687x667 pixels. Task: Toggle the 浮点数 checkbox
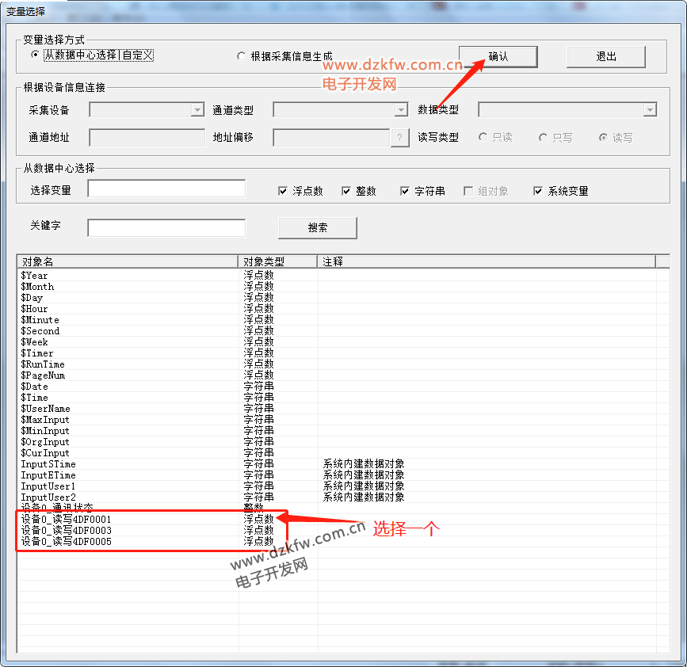click(x=283, y=191)
